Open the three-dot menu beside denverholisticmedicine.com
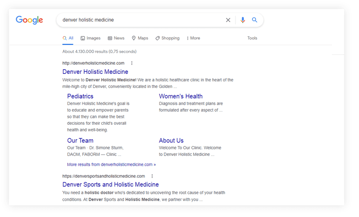This screenshot has height=217, width=359. tap(132, 63)
